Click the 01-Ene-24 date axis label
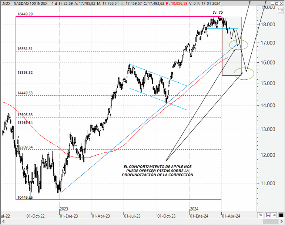The height and width of the screenshot is (225, 285). 199,216
